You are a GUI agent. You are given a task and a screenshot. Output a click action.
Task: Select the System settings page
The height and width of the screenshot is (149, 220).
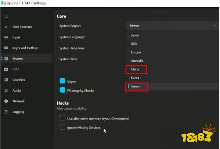(27, 59)
